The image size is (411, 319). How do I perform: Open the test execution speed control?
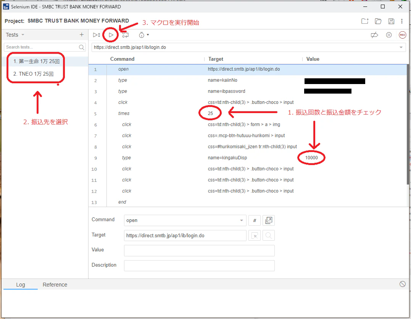click(x=143, y=35)
